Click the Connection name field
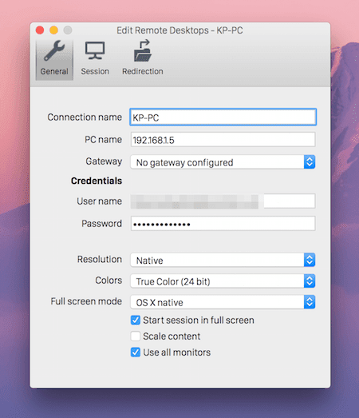Viewport: 359px width, 418px height. point(223,117)
